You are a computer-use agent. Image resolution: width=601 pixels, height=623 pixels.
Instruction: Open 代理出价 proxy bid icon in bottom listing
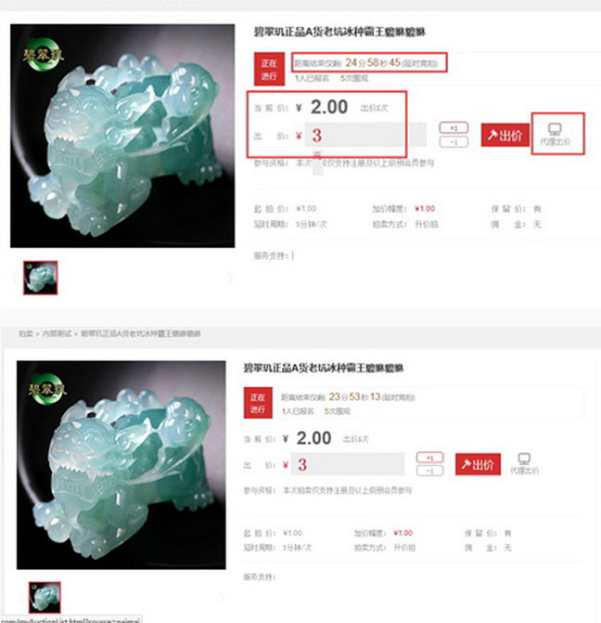point(524,463)
